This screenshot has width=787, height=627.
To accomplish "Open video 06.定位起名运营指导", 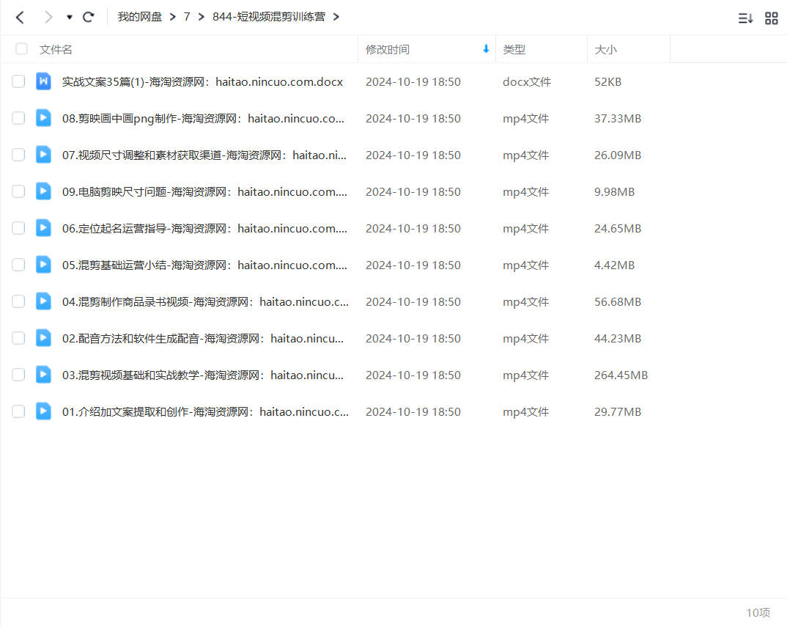I will 204,229.
